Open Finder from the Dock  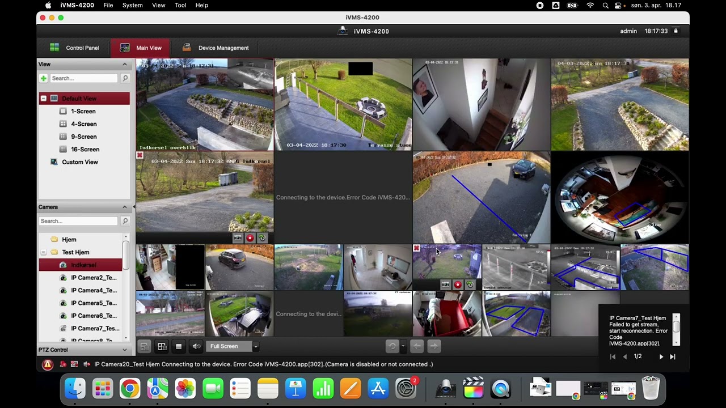(75, 389)
